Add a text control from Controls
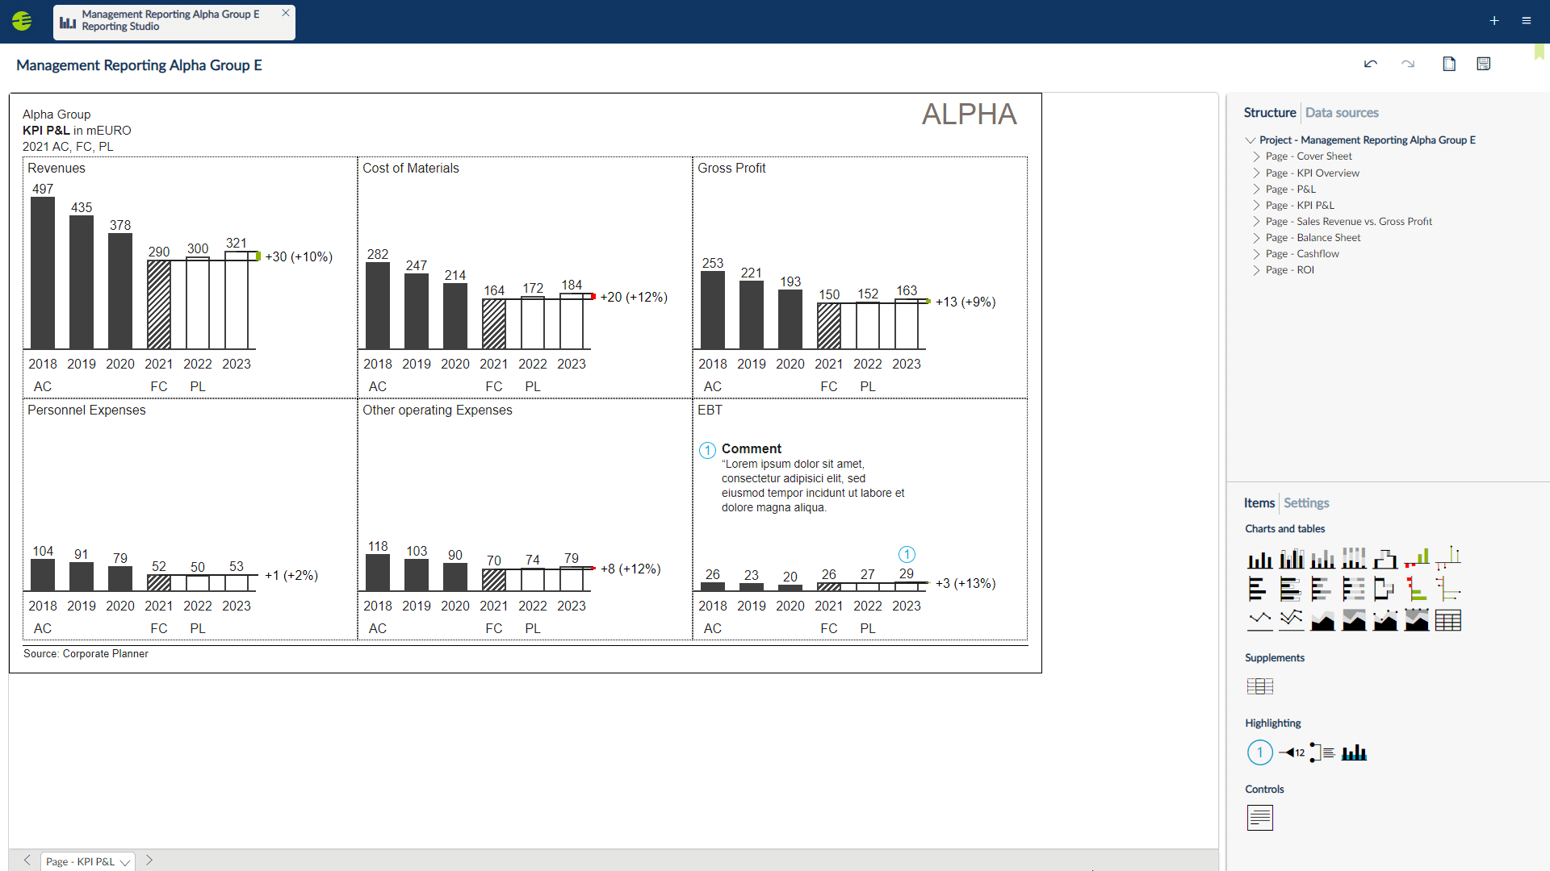 pyautogui.click(x=1259, y=817)
